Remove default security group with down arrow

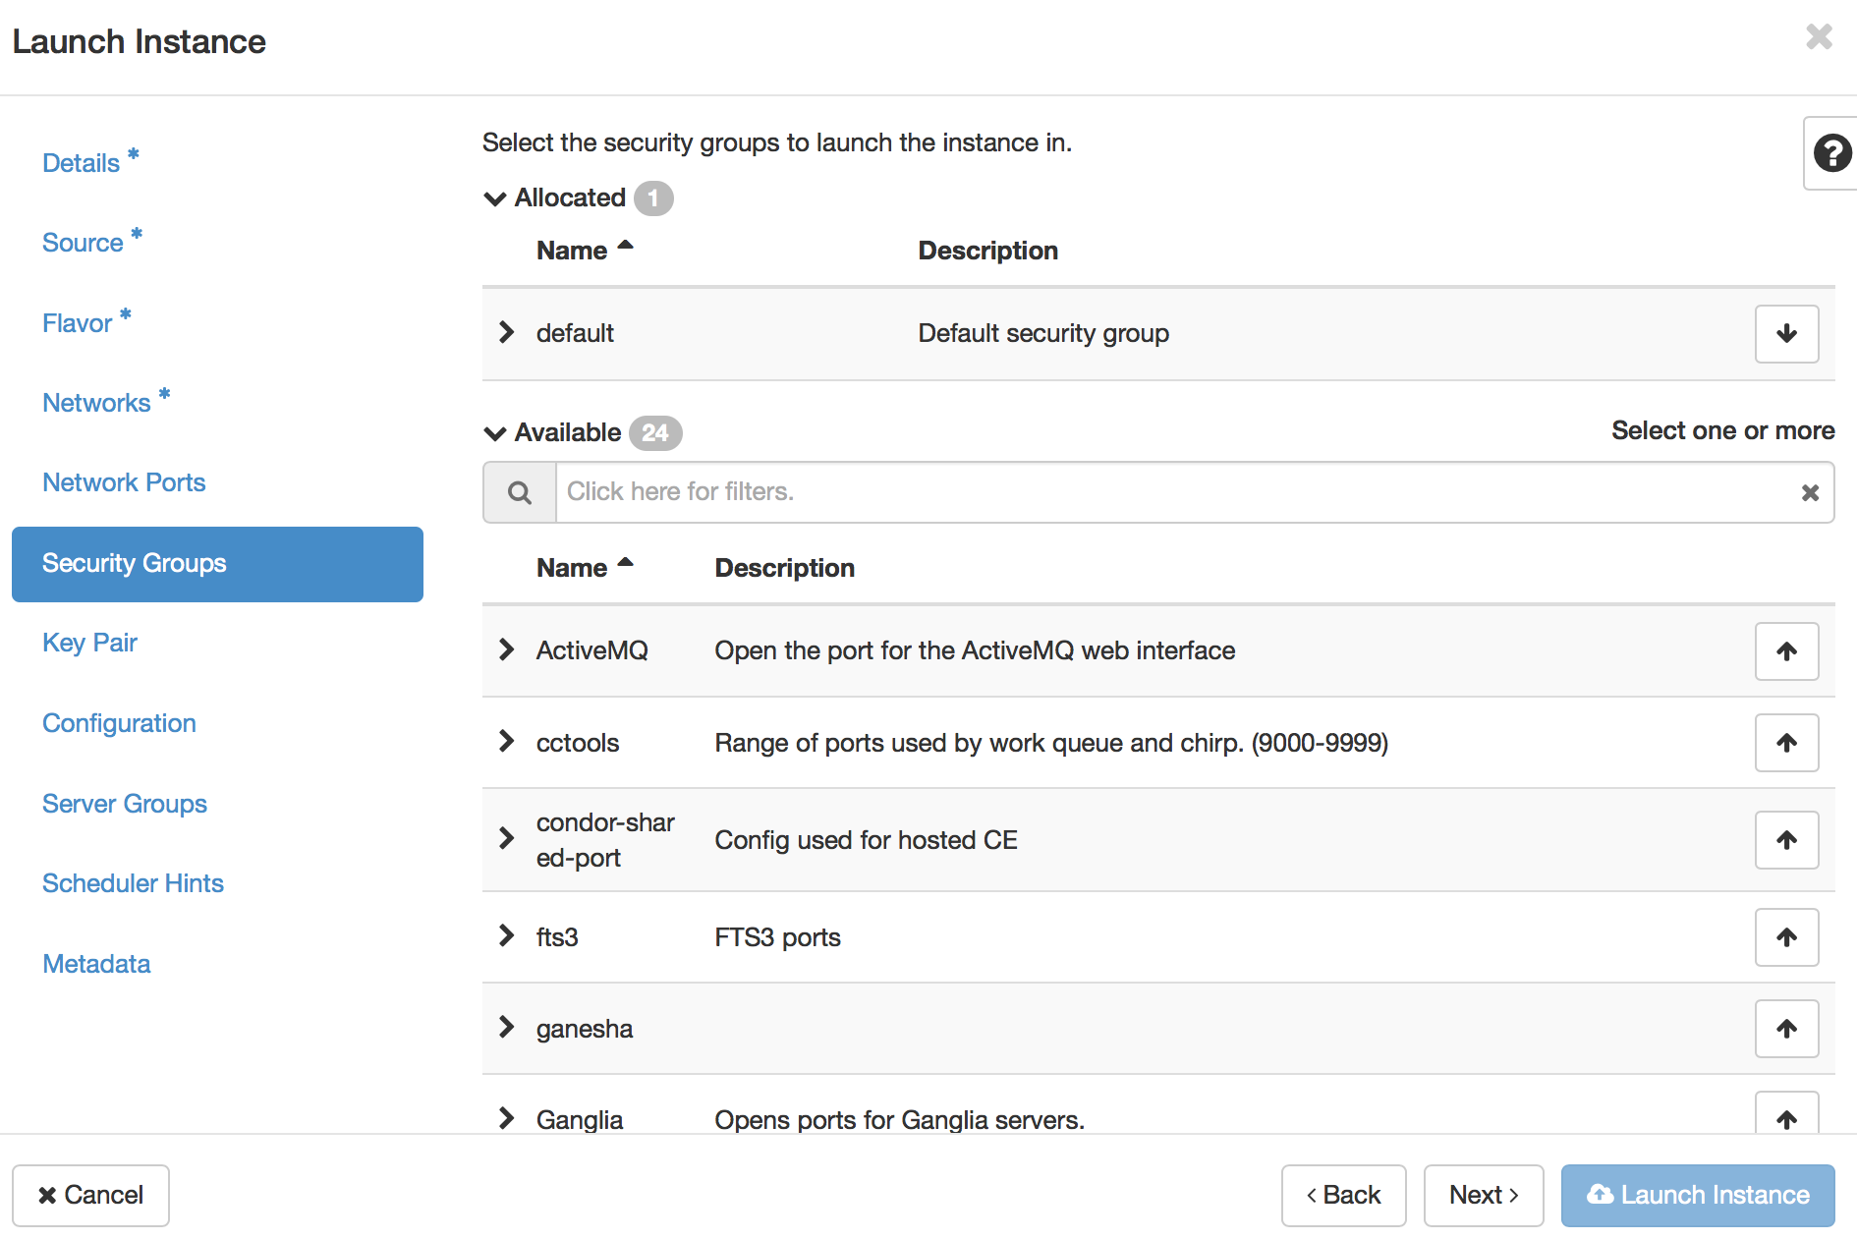1785,334
